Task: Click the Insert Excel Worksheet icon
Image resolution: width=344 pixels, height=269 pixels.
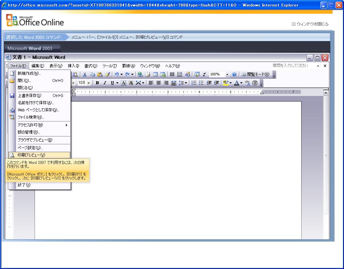Action: coord(163,74)
